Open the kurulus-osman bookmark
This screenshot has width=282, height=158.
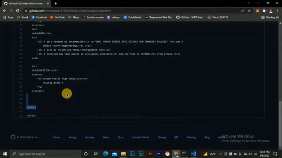pos(93,18)
